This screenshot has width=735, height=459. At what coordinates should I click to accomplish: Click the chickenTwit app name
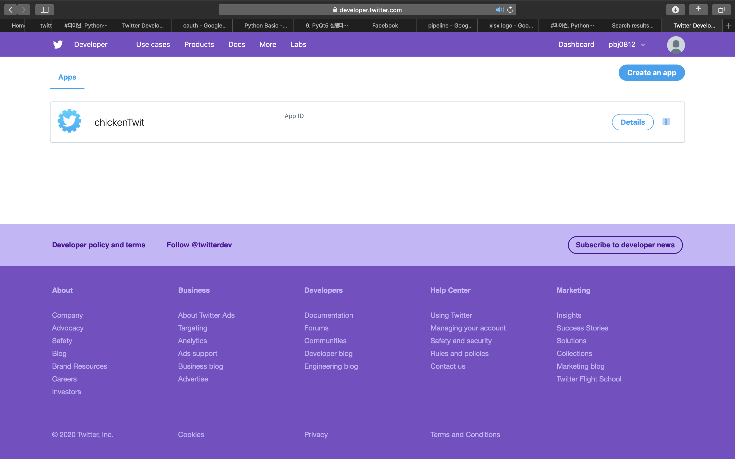[119, 122]
